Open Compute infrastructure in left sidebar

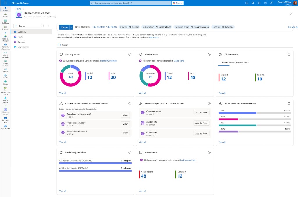pyautogui.click(x=6, y=46)
